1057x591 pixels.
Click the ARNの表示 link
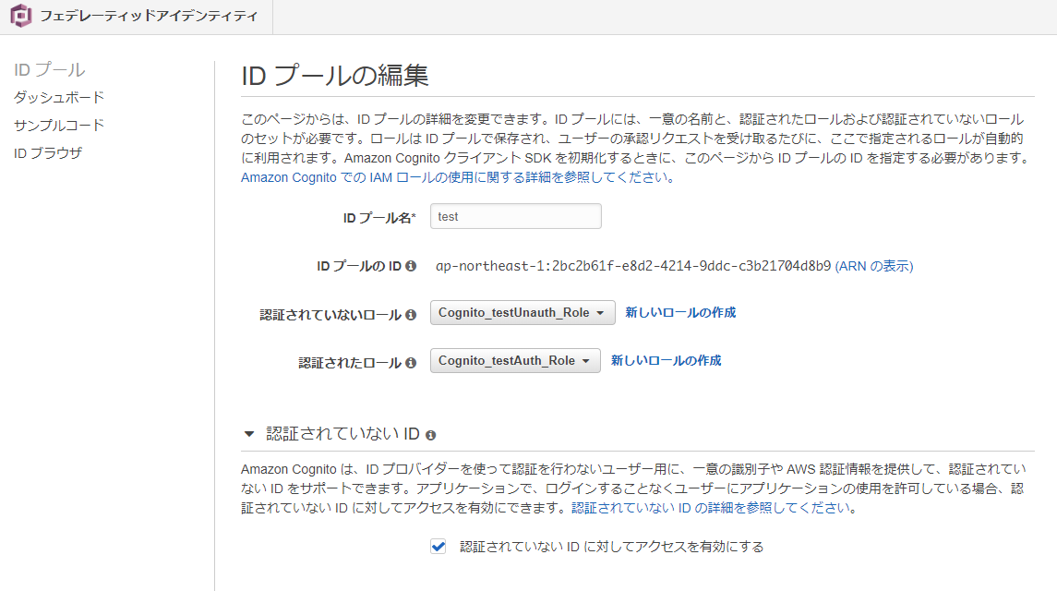[x=874, y=266]
